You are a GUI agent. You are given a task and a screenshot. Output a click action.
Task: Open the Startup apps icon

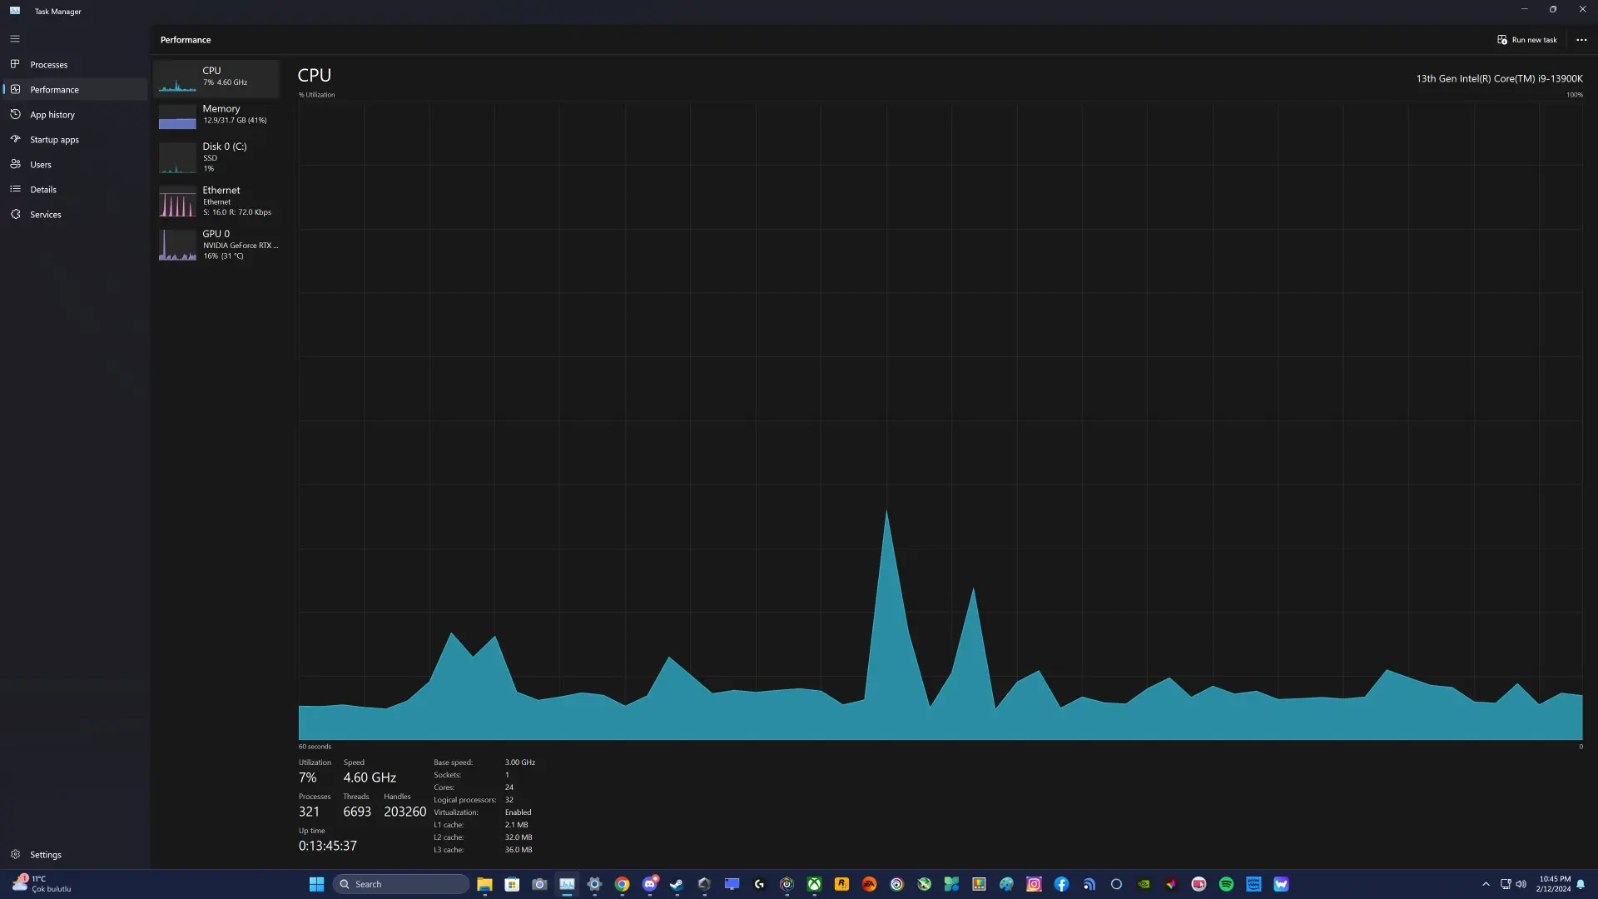[x=15, y=139]
